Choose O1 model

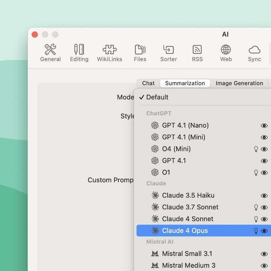pyautogui.click(x=204, y=173)
